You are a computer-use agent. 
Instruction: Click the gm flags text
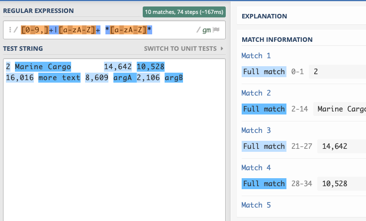pos(206,30)
